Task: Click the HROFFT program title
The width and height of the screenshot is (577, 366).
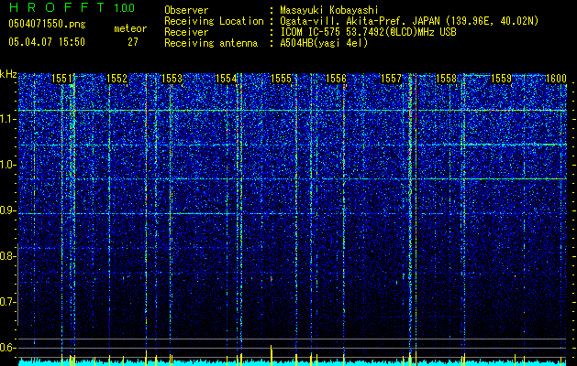Action: [x=56, y=7]
